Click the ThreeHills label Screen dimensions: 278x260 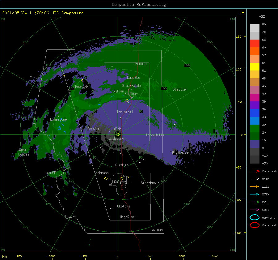155,135
